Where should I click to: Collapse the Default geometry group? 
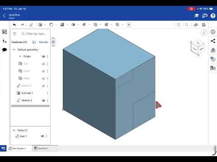coord(14,49)
